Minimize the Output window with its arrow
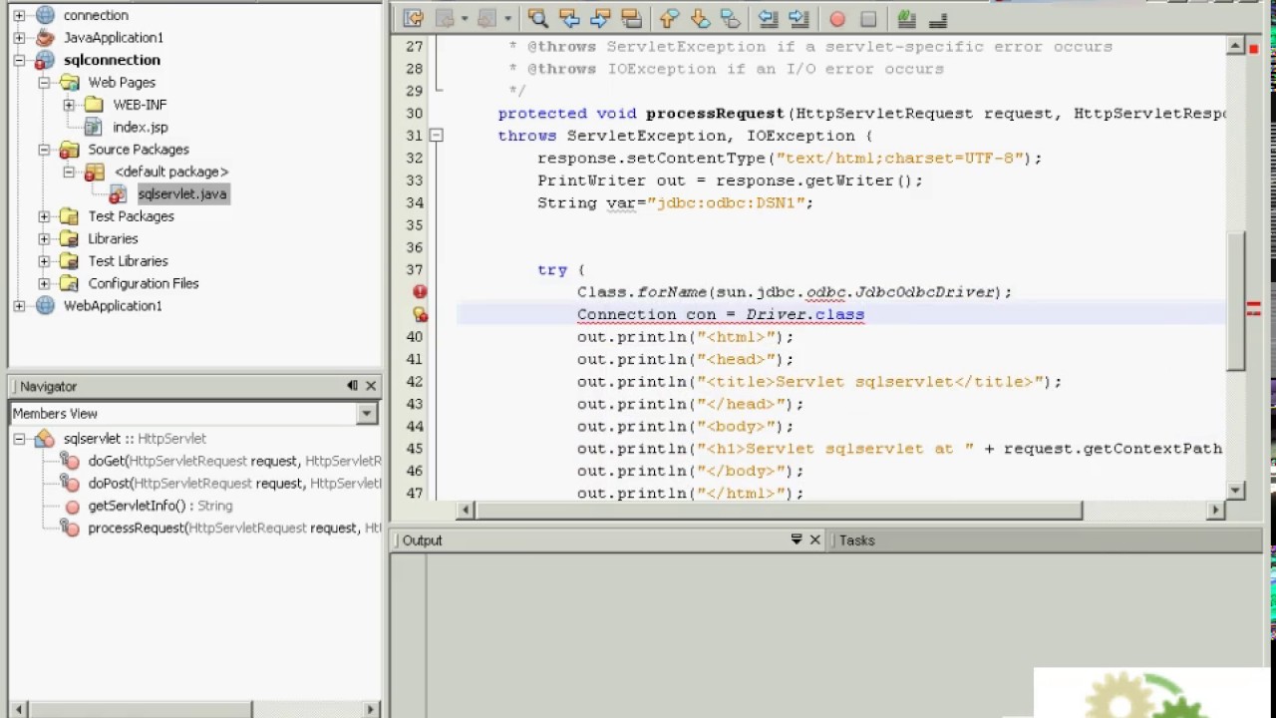 click(796, 539)
